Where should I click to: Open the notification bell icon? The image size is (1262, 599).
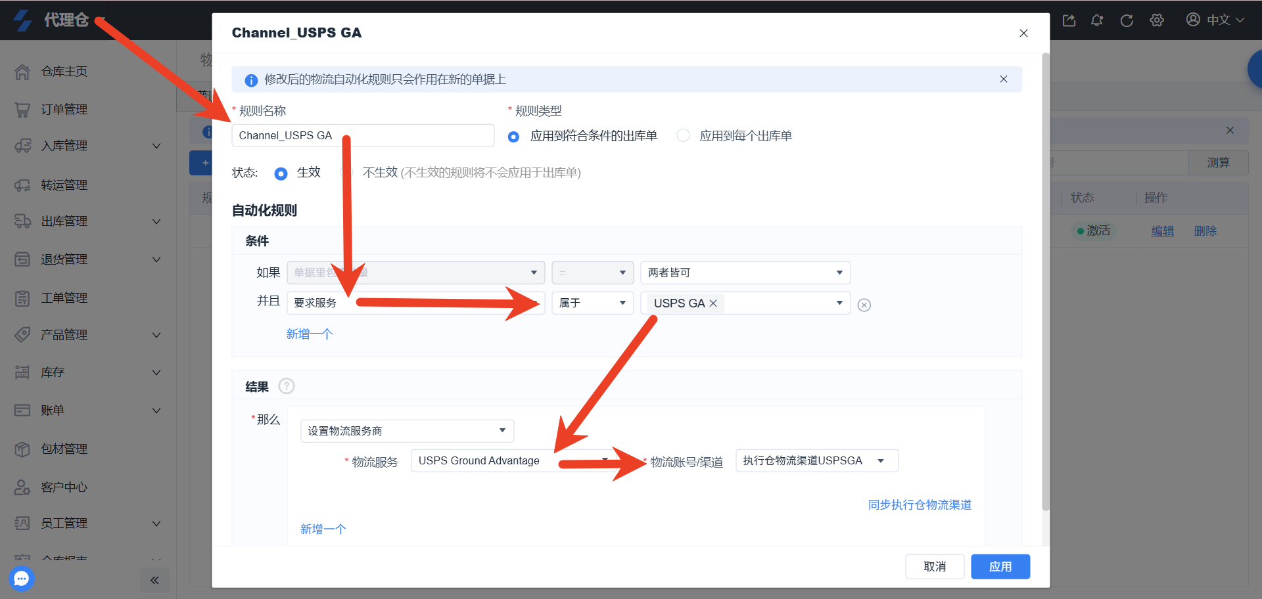point(1097,20)
